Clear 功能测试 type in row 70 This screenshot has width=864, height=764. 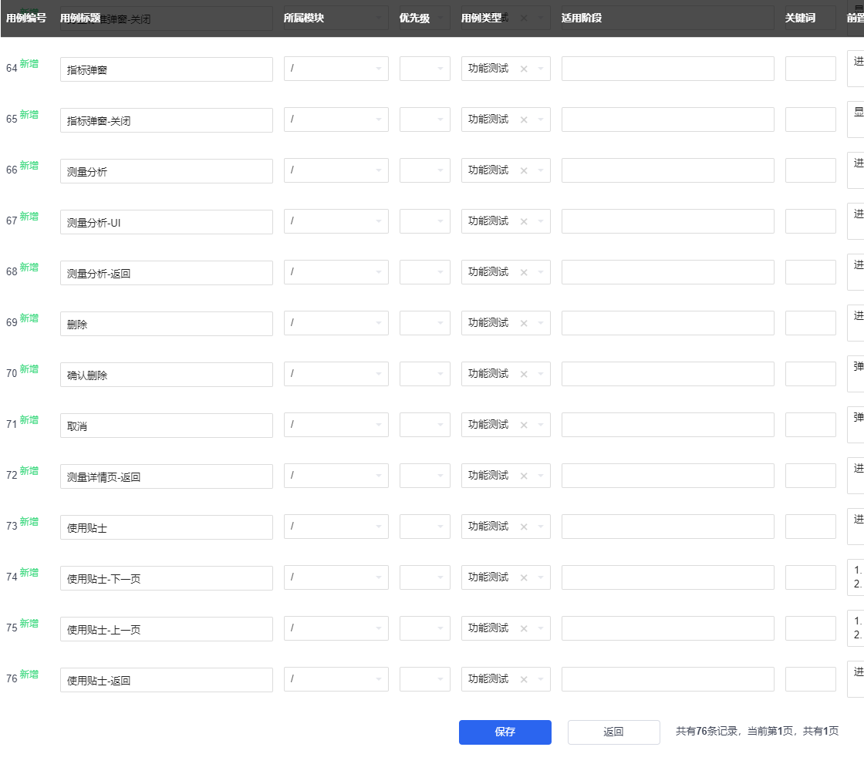click(524, 374)
